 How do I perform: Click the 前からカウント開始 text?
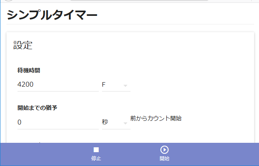coord(156,118)
